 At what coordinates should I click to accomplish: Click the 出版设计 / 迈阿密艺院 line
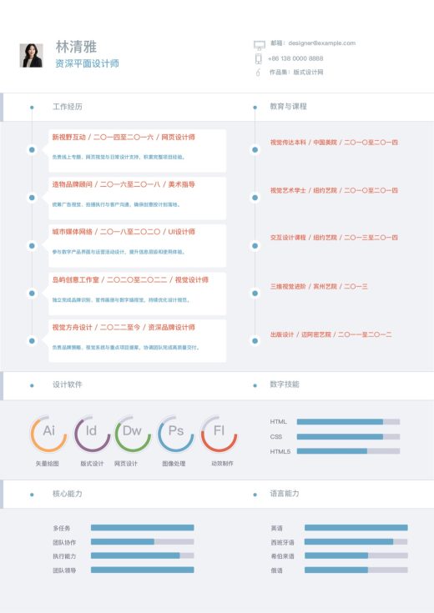[331, 334]
